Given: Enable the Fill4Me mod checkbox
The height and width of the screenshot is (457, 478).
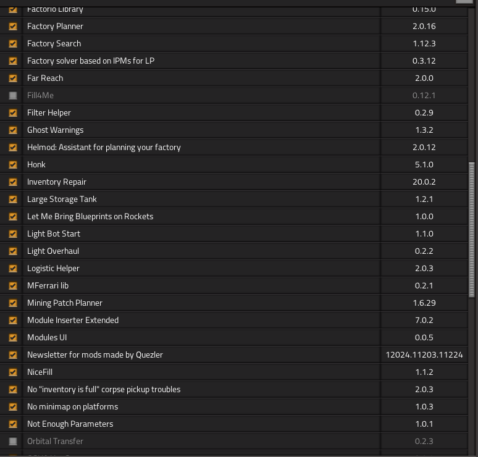Looking at the screenshot, I should coord(13,96).
